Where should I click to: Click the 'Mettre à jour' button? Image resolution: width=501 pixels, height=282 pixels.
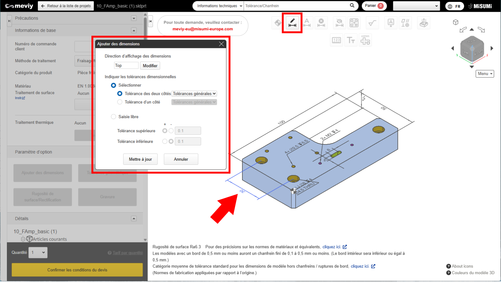[x=140, y=159]
